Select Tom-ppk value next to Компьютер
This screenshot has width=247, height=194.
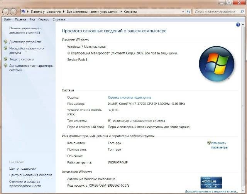115,143
